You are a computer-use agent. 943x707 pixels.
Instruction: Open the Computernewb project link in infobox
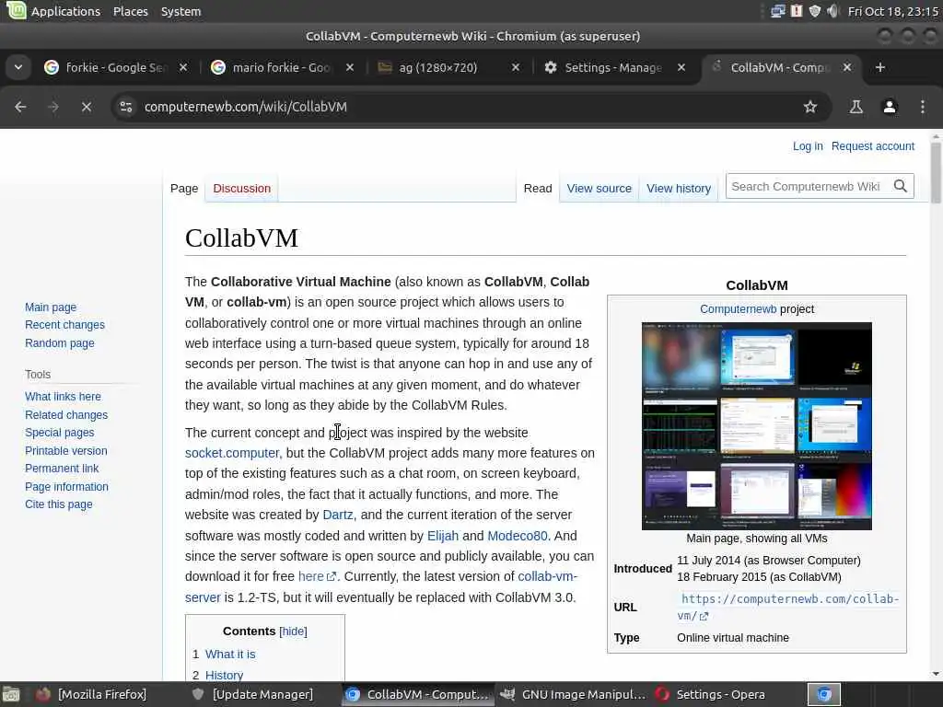[738, 309]
